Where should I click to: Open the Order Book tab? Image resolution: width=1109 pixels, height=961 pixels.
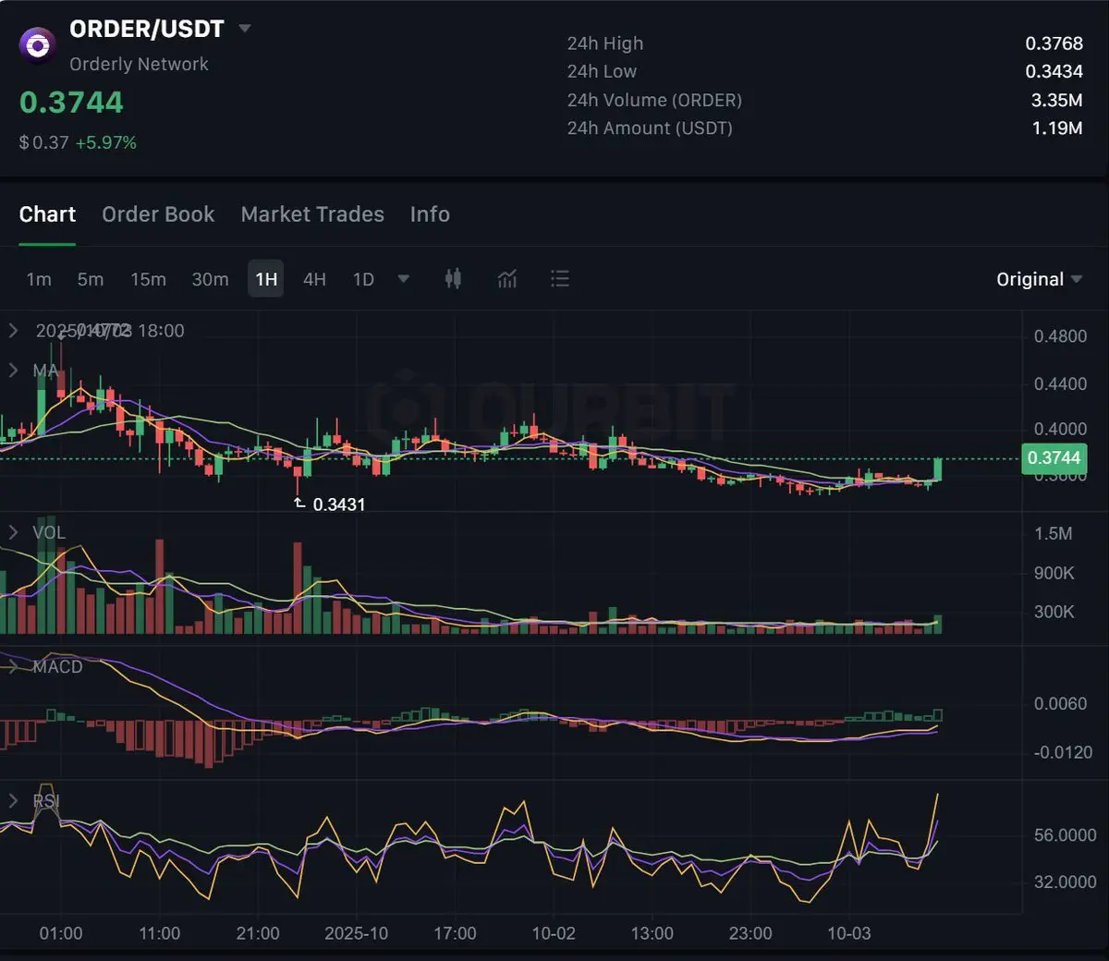[x=158, y=214]
